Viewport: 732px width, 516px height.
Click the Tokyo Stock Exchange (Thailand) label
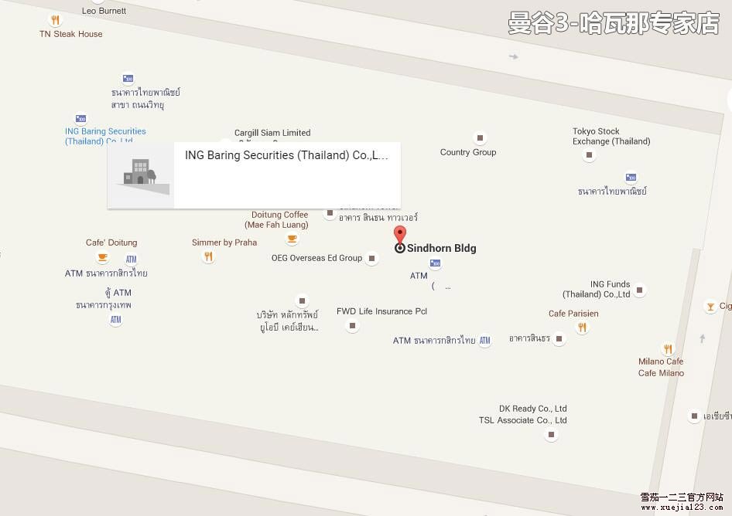[611, 136]
